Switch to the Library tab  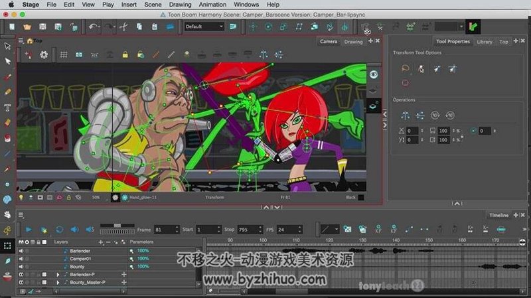(x=485, y=42)
